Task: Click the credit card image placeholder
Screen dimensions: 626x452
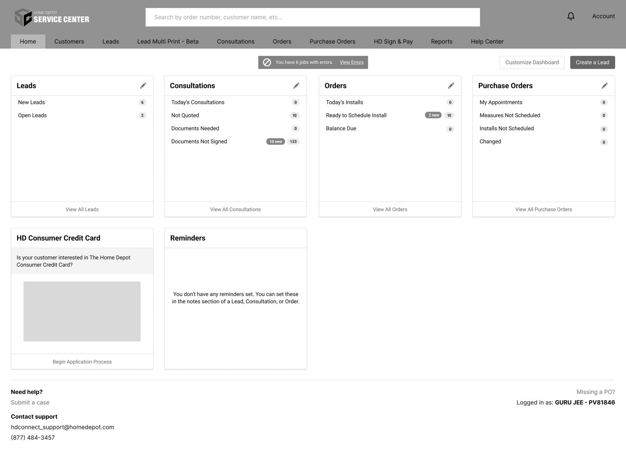Action: click(82, 312)
